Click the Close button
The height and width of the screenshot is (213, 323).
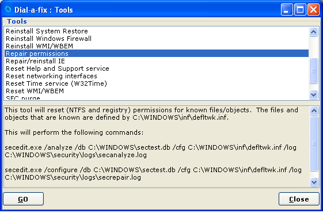point(299,199)
